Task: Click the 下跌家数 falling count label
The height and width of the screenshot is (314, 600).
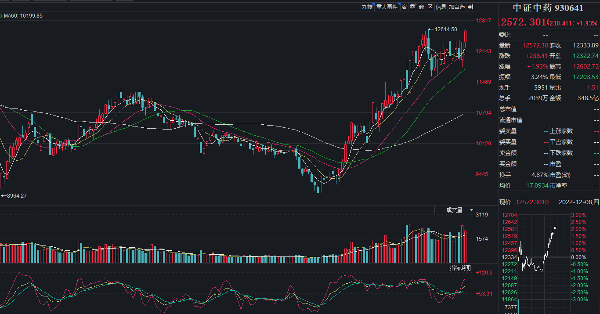Action: click(x=561, y=153)
